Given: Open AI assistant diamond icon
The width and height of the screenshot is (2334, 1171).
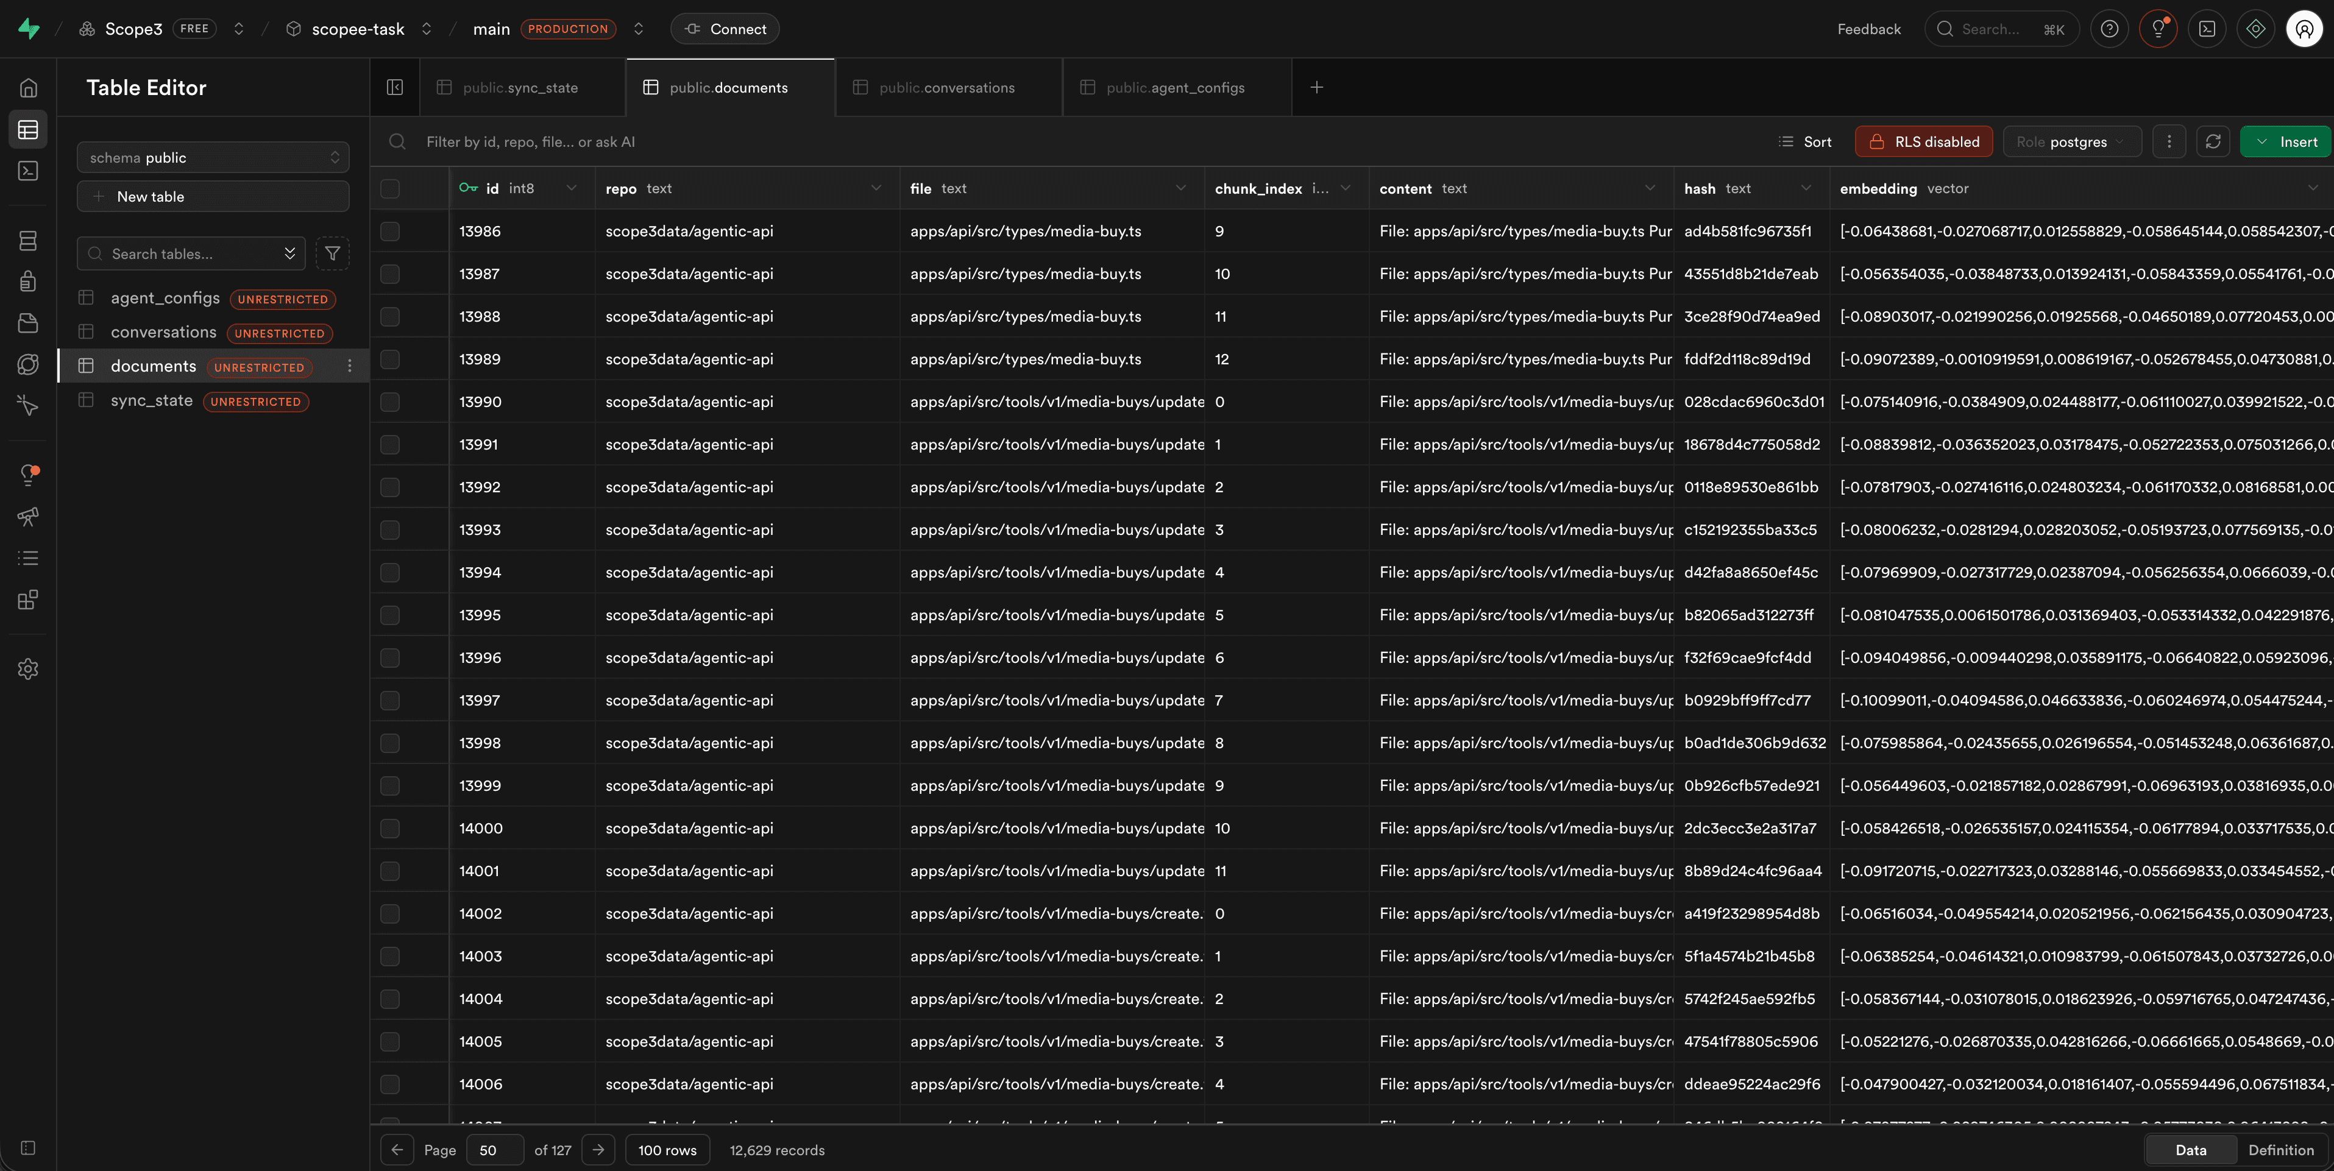Looking at the screenshot, I should coord(2256,29).
